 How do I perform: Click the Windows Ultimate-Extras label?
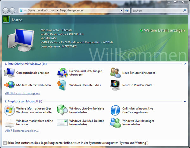(85, 85)
